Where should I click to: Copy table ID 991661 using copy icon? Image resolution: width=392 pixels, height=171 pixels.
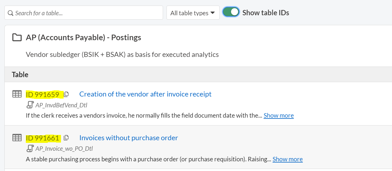tap(66, 138)
